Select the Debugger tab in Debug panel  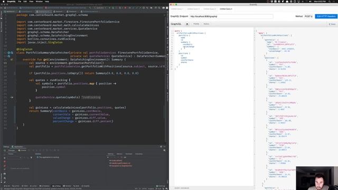(x=12, y=150)
